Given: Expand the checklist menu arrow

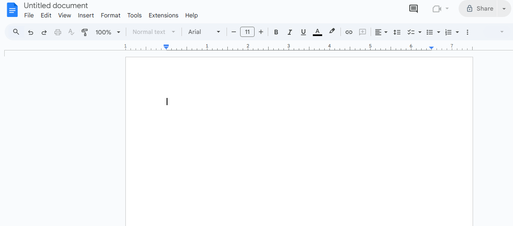Looking at the screenshot, I should click(x=420, y=32).
